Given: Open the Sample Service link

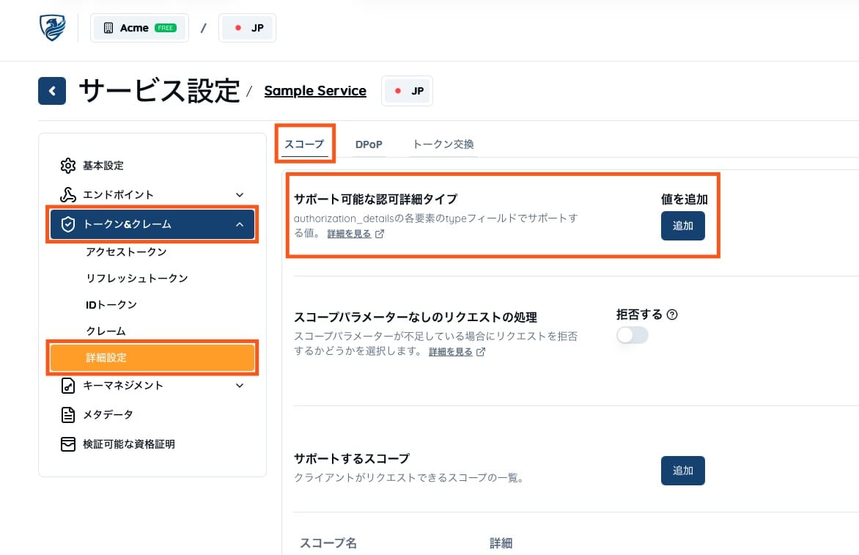Looking at the screenshot, I should click(315, 91).
